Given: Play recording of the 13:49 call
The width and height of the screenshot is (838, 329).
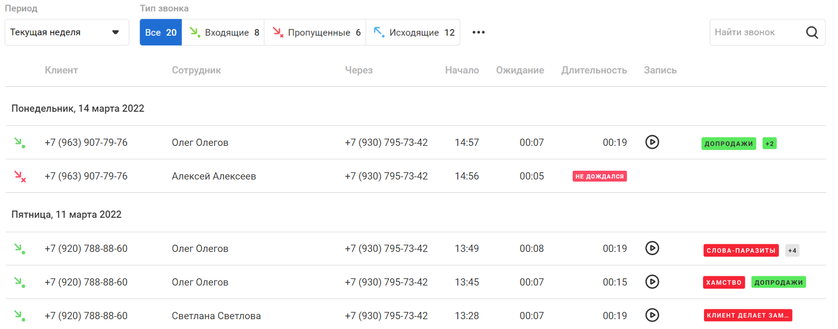Looking at the screenshot, I should [x=652, y=248].
